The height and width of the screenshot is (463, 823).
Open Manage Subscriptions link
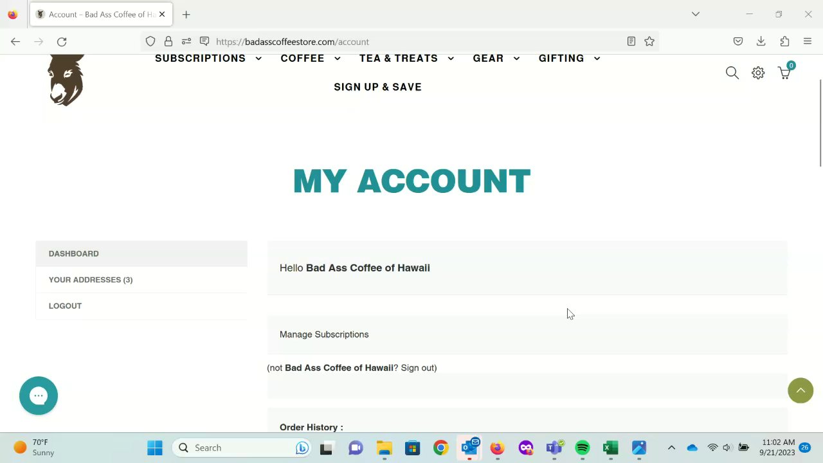tap(324, 334)
